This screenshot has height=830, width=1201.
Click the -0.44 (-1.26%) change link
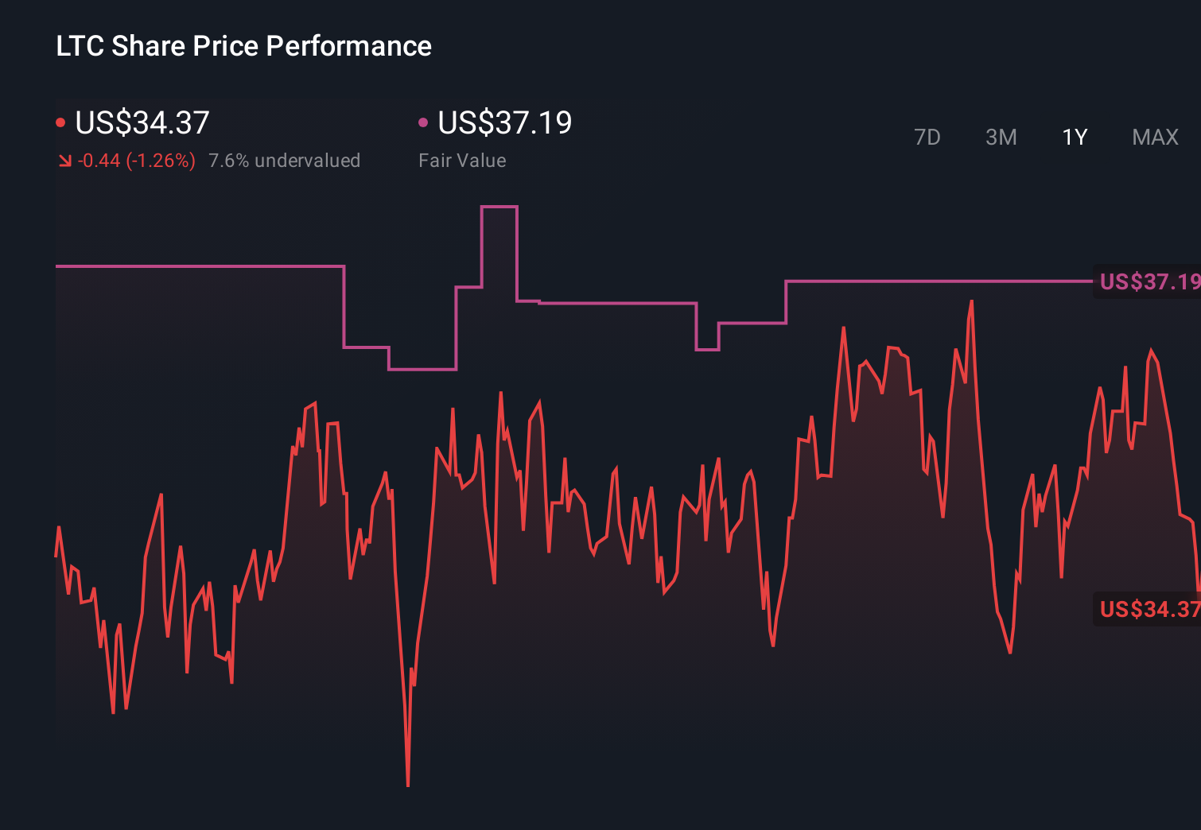click(135, 160)
